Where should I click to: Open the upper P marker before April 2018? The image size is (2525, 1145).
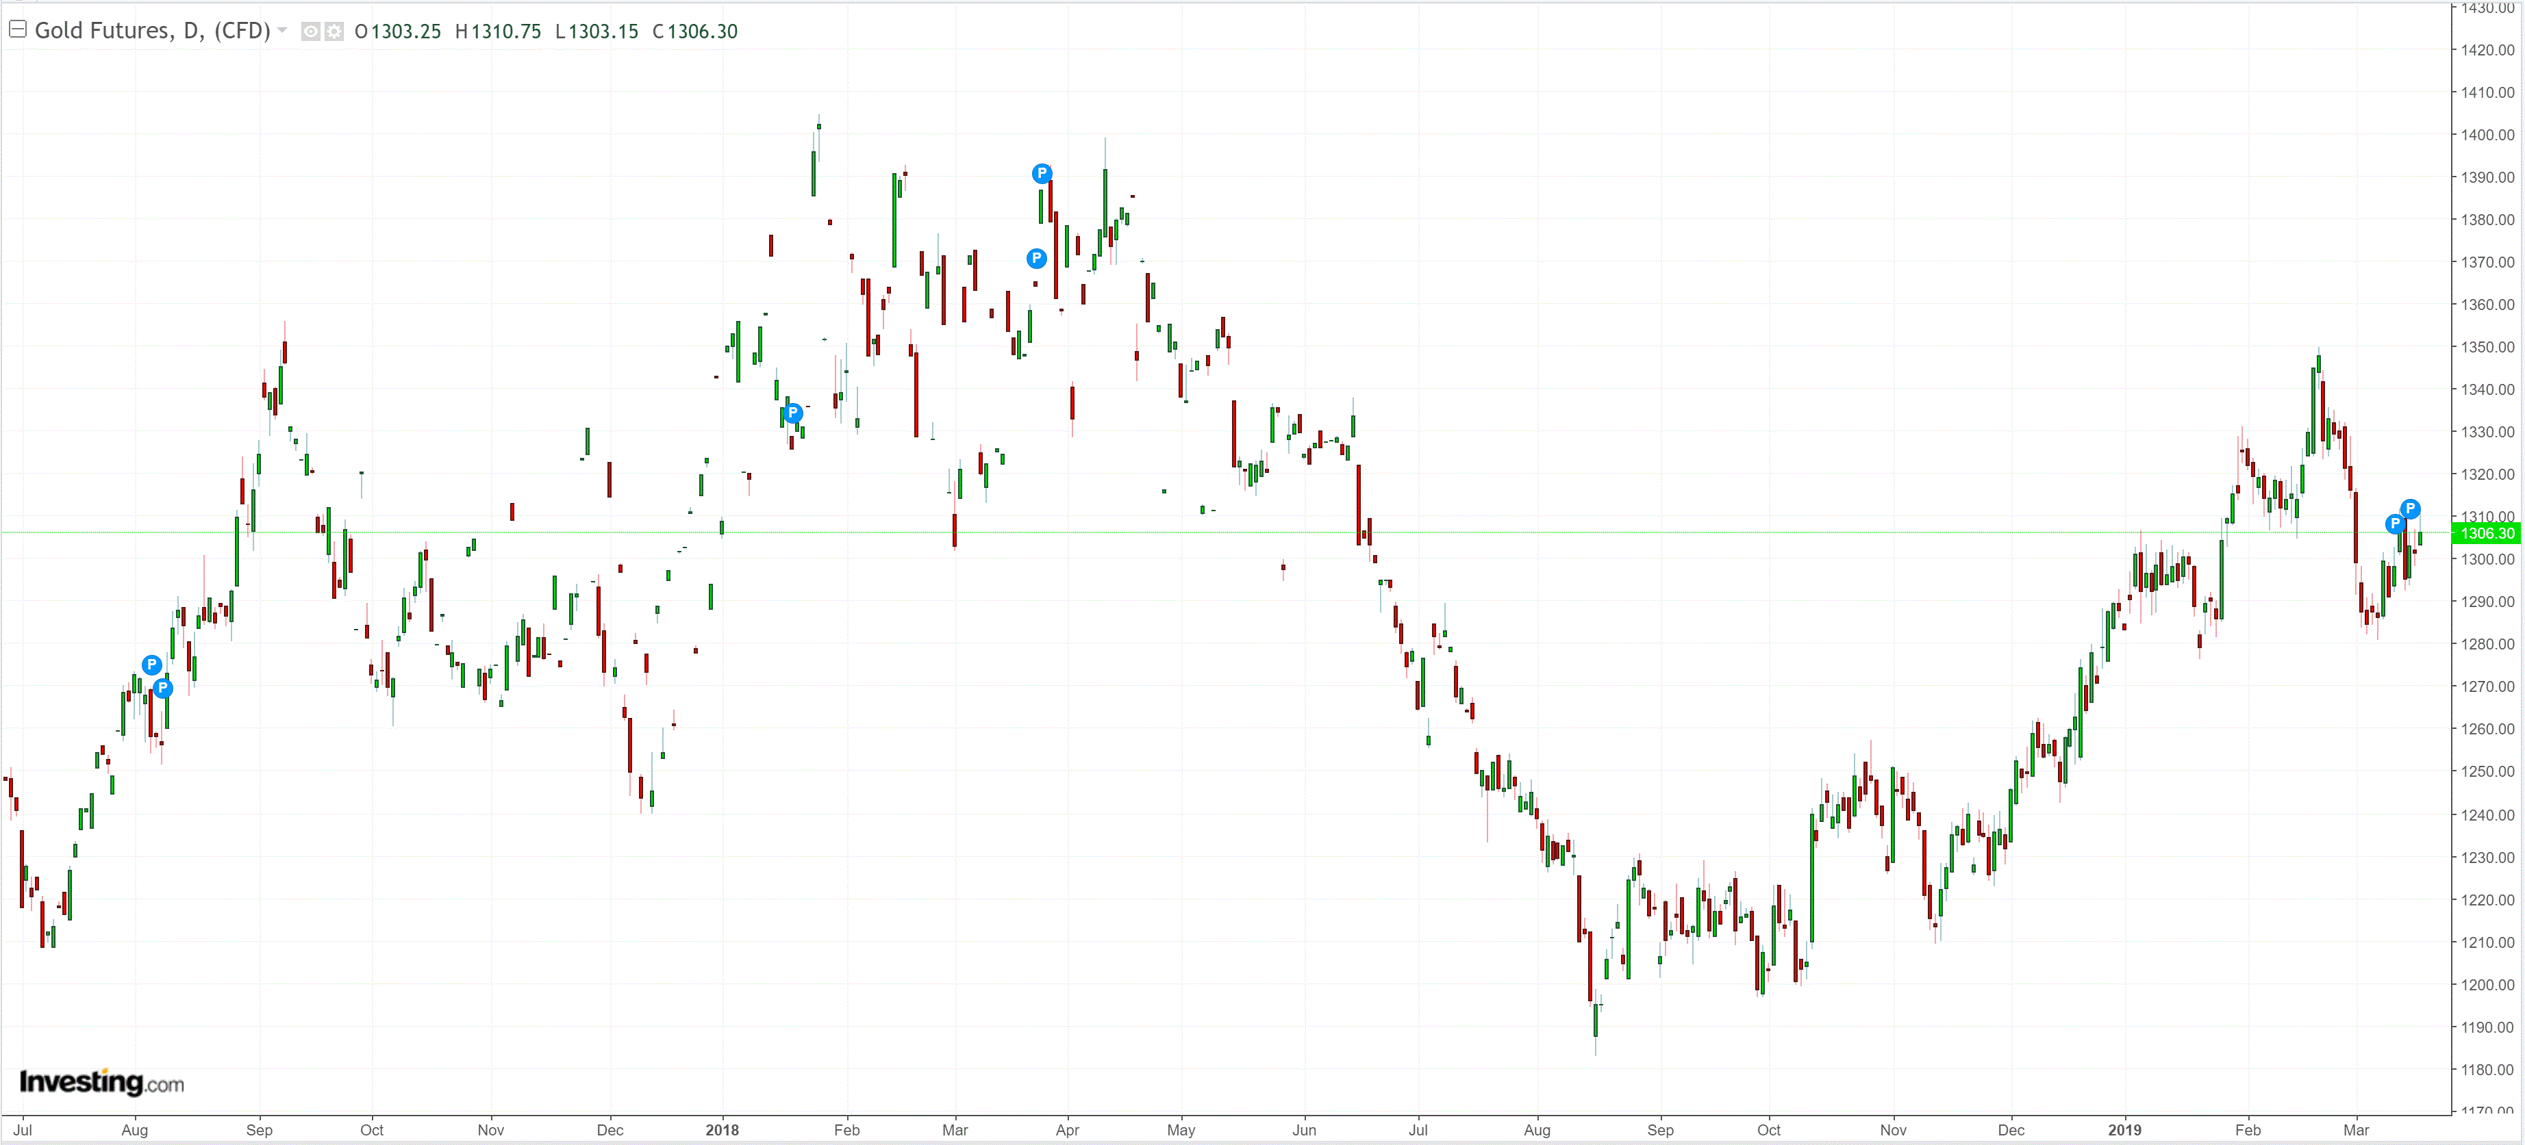tap(1042, 173)
